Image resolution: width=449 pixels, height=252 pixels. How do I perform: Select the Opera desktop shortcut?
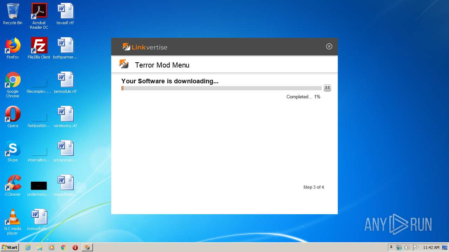13,117
